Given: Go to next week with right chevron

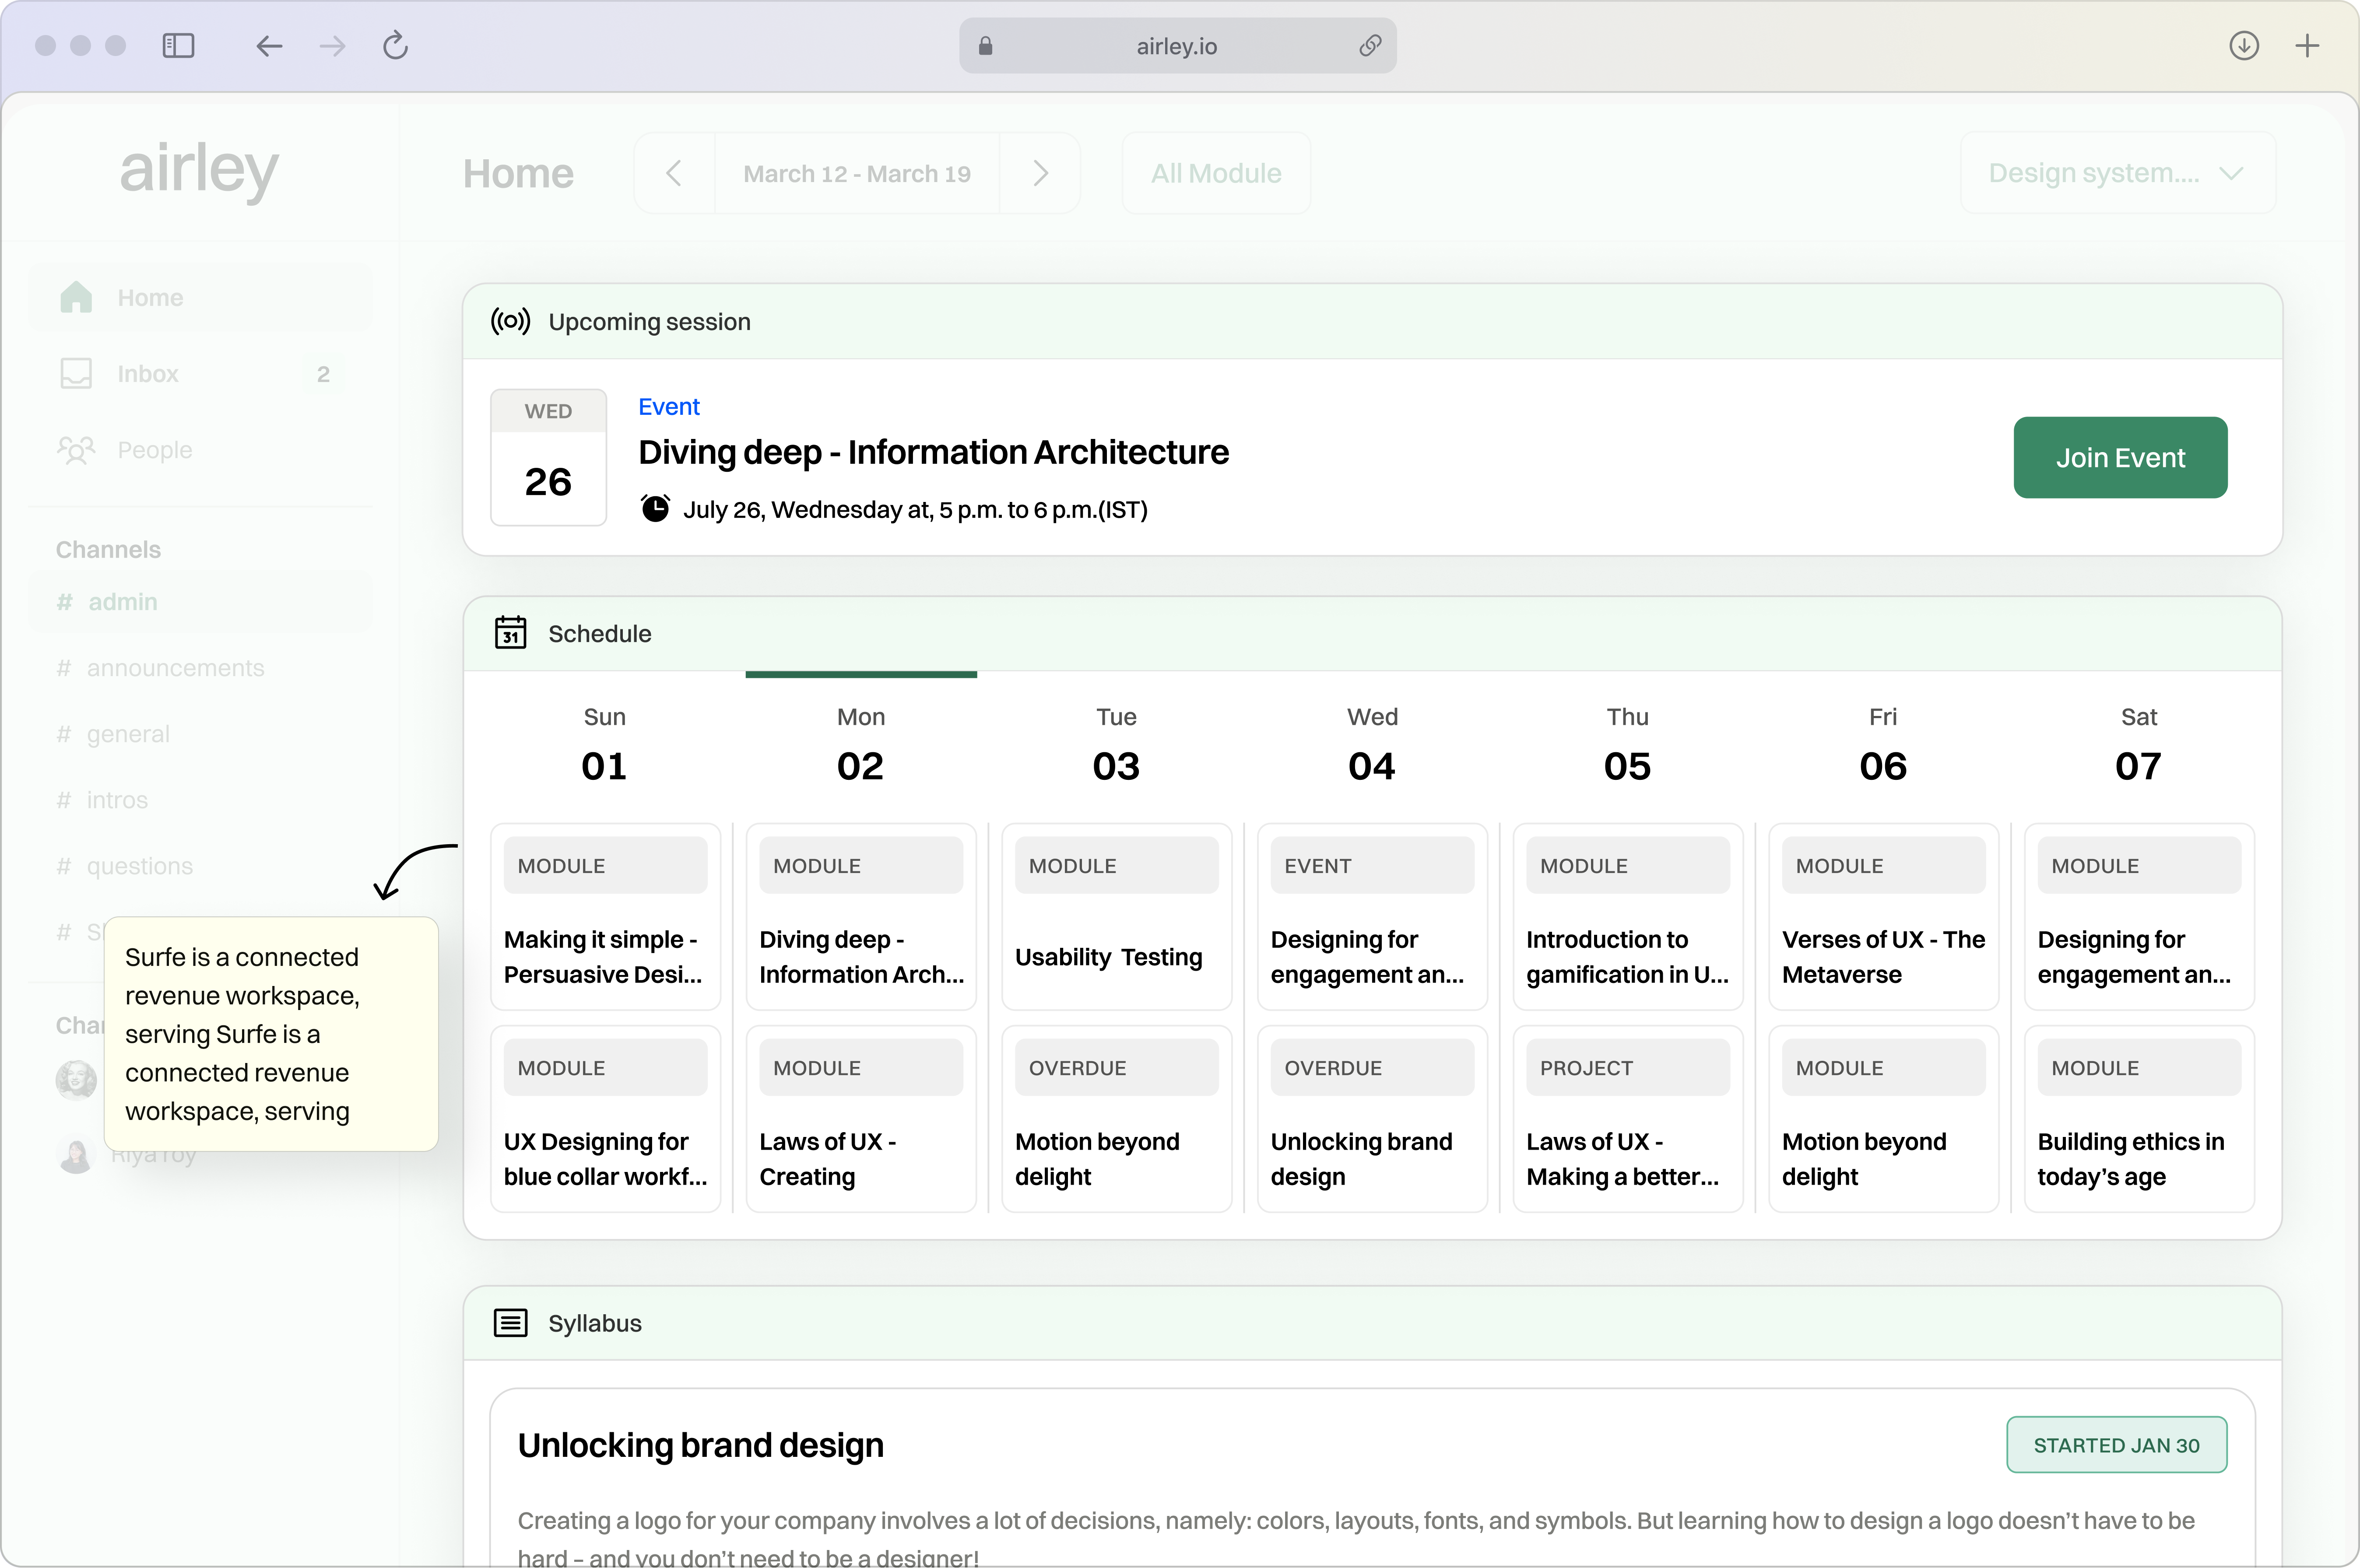Looking at the screenshot, I should [1040, 173].
